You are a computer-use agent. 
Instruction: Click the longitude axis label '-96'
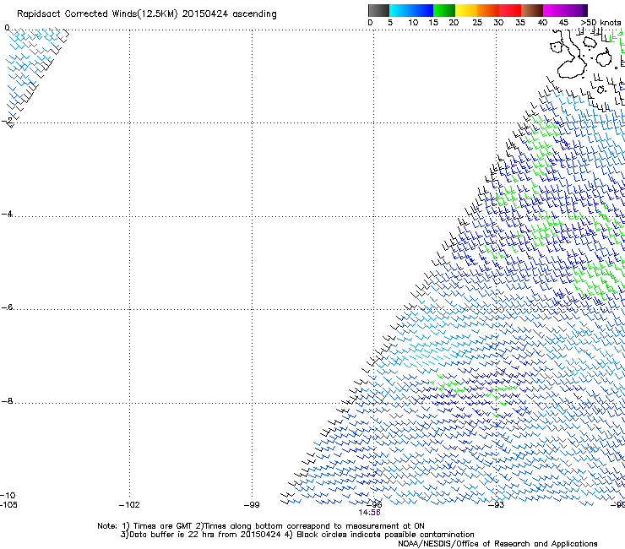point(374,505)
